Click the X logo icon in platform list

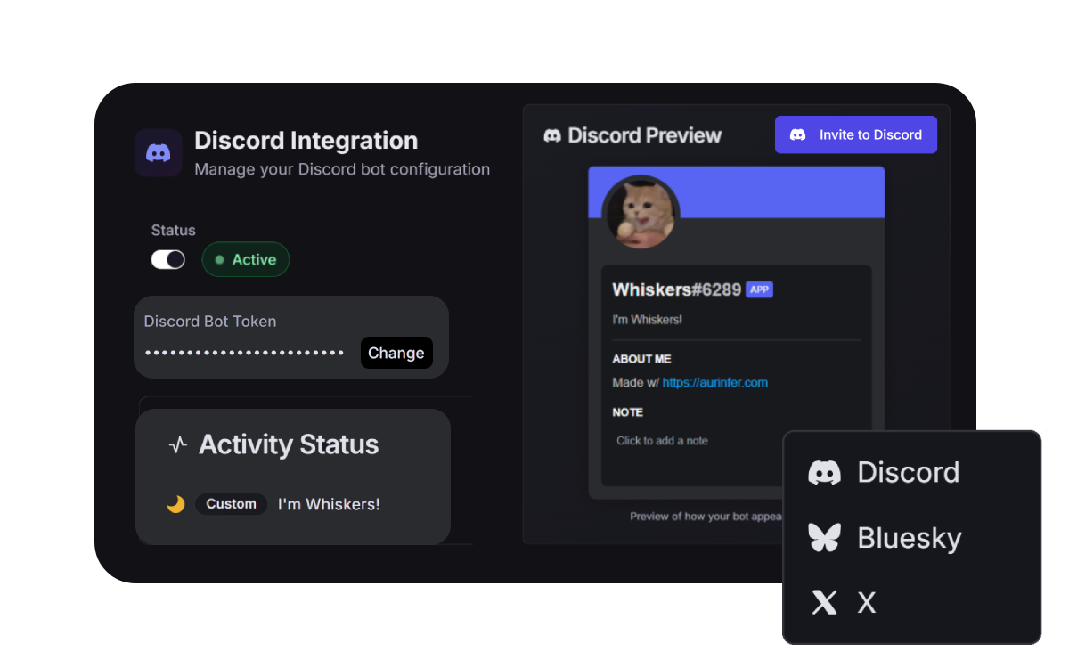824,603
